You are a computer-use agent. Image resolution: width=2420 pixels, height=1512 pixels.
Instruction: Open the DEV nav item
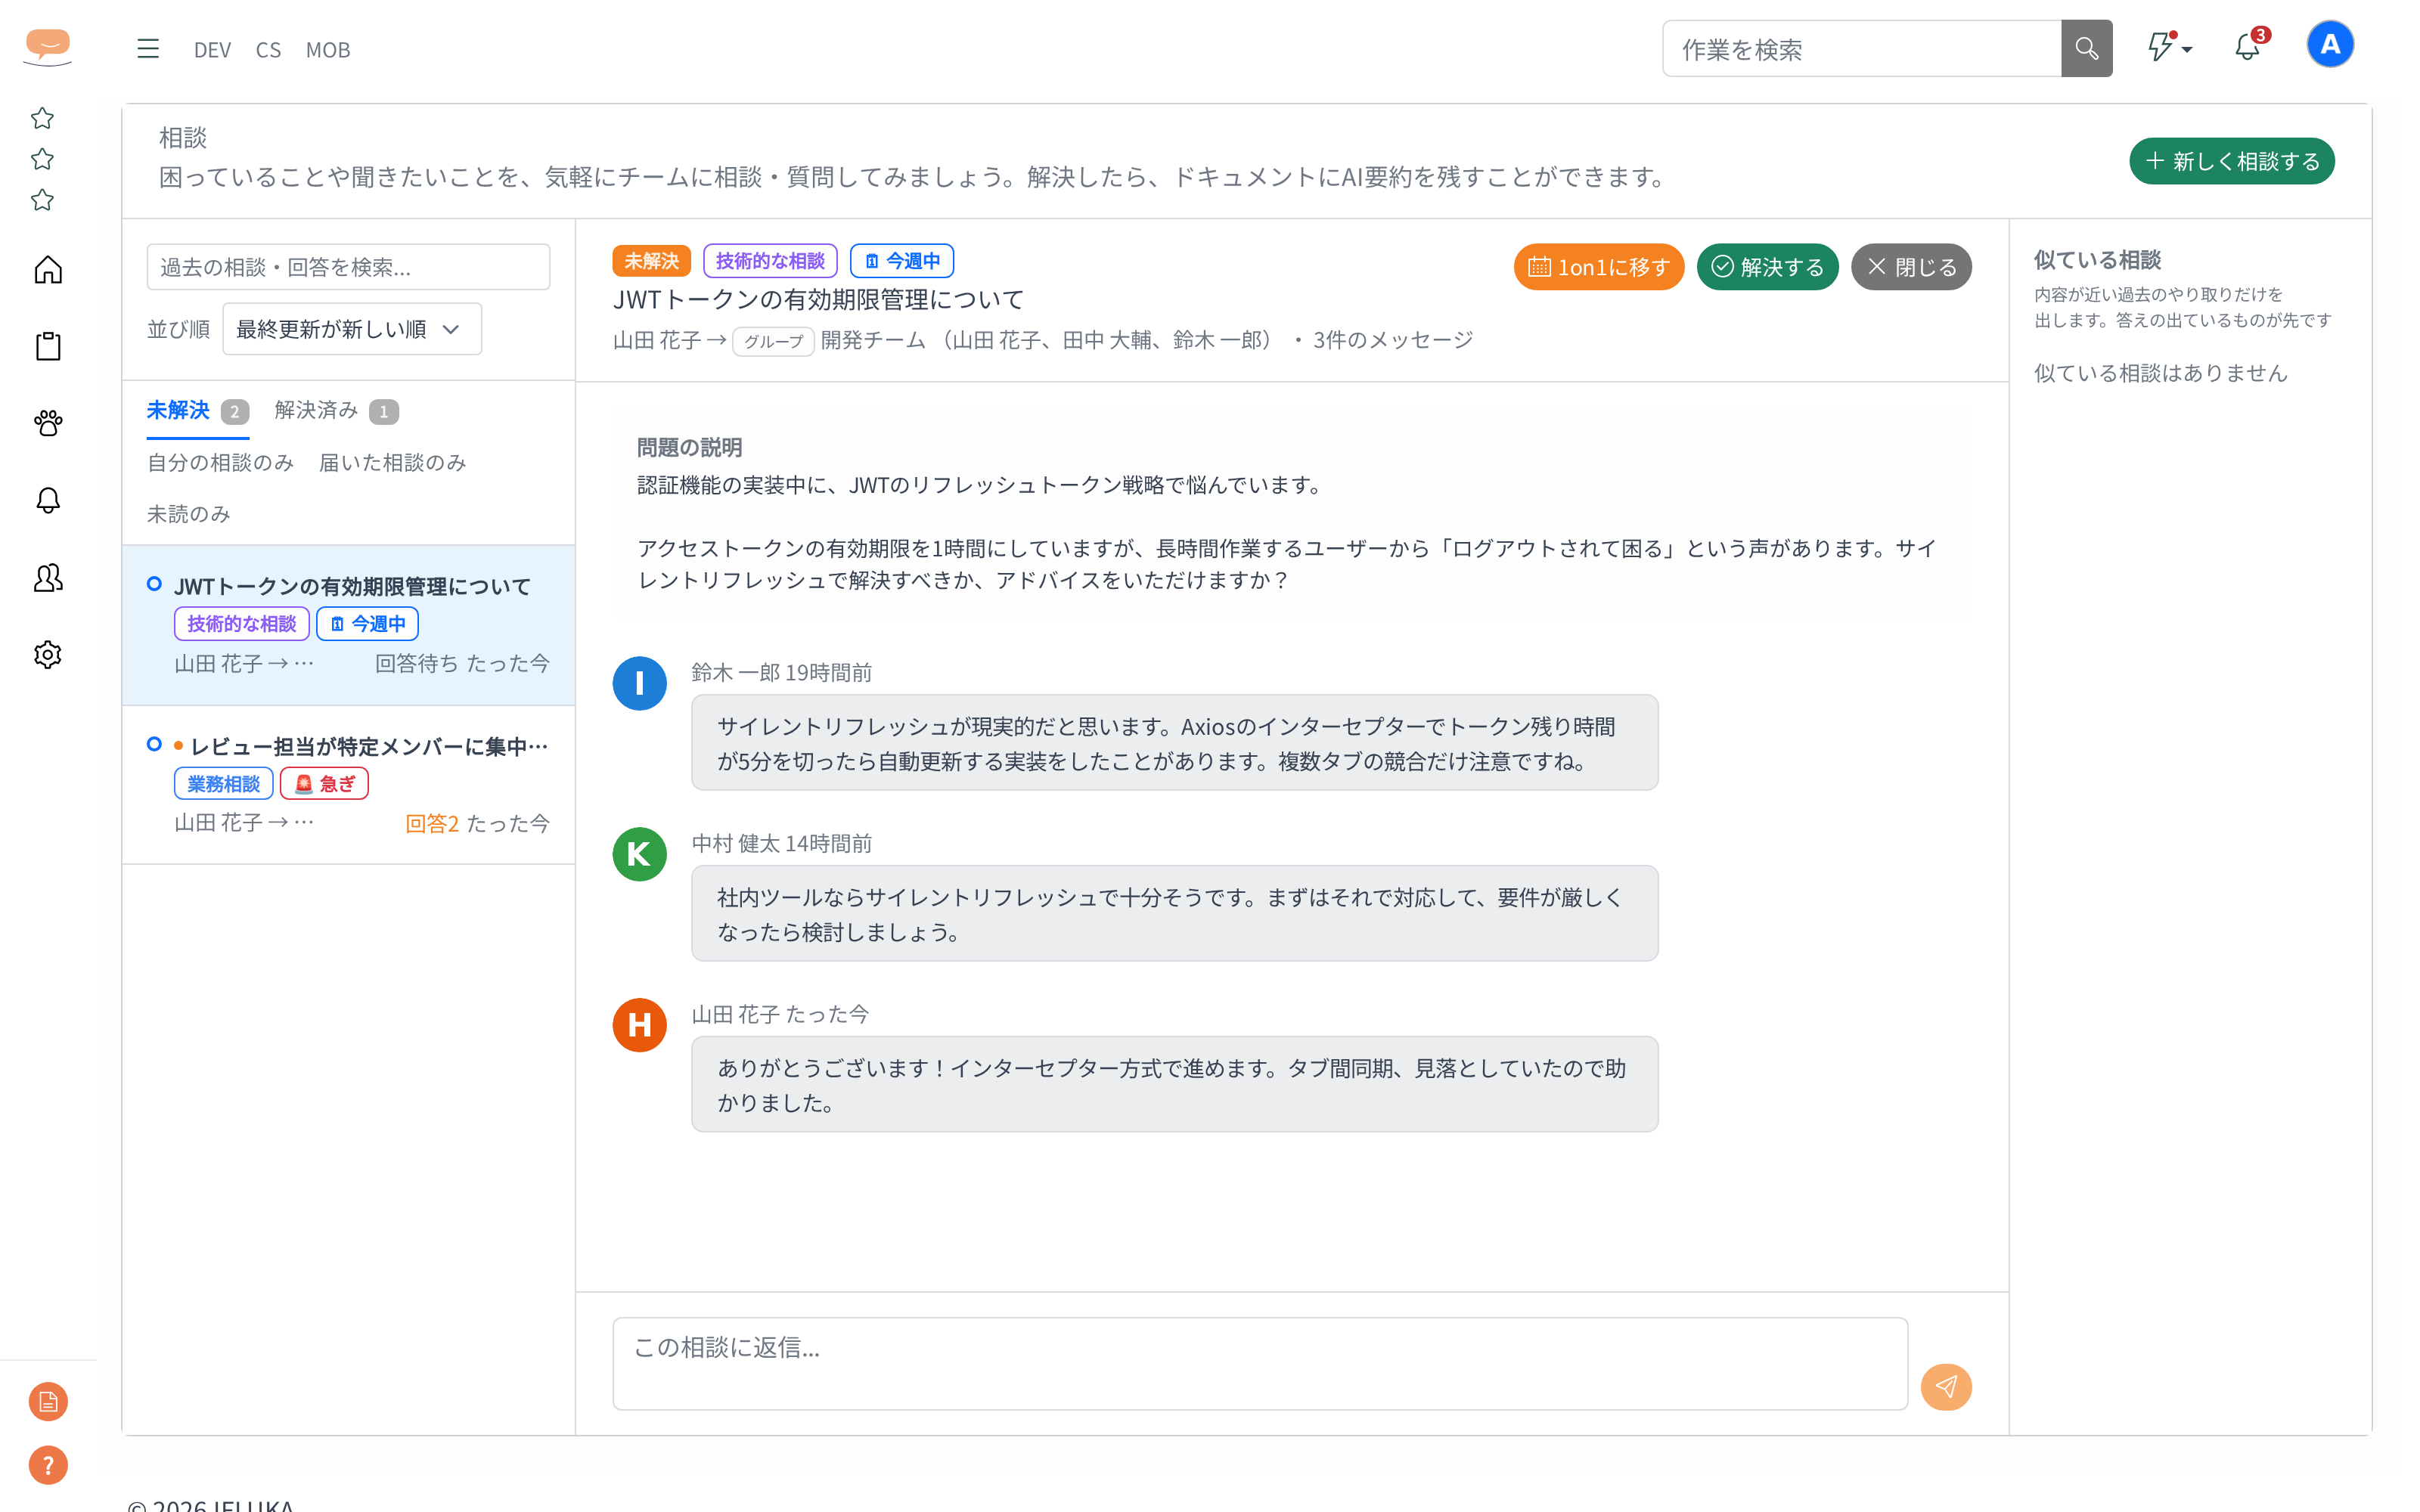point(212,50)
